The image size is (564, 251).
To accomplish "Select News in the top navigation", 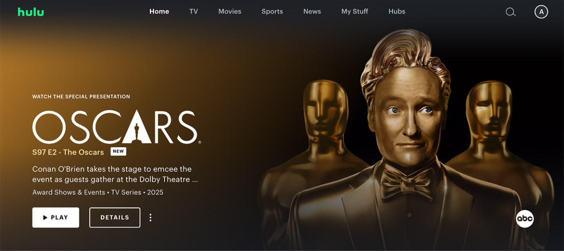I will pos(312,11).
